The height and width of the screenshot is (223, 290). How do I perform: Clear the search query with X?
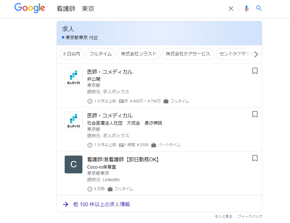[x=231, y=9]
